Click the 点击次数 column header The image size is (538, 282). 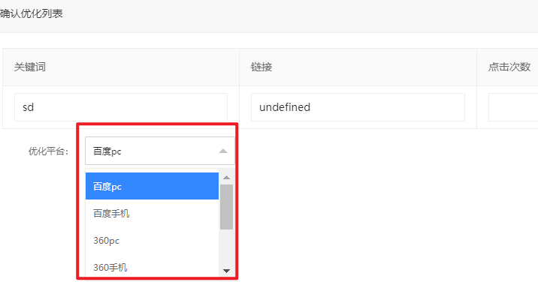(509, 67)
